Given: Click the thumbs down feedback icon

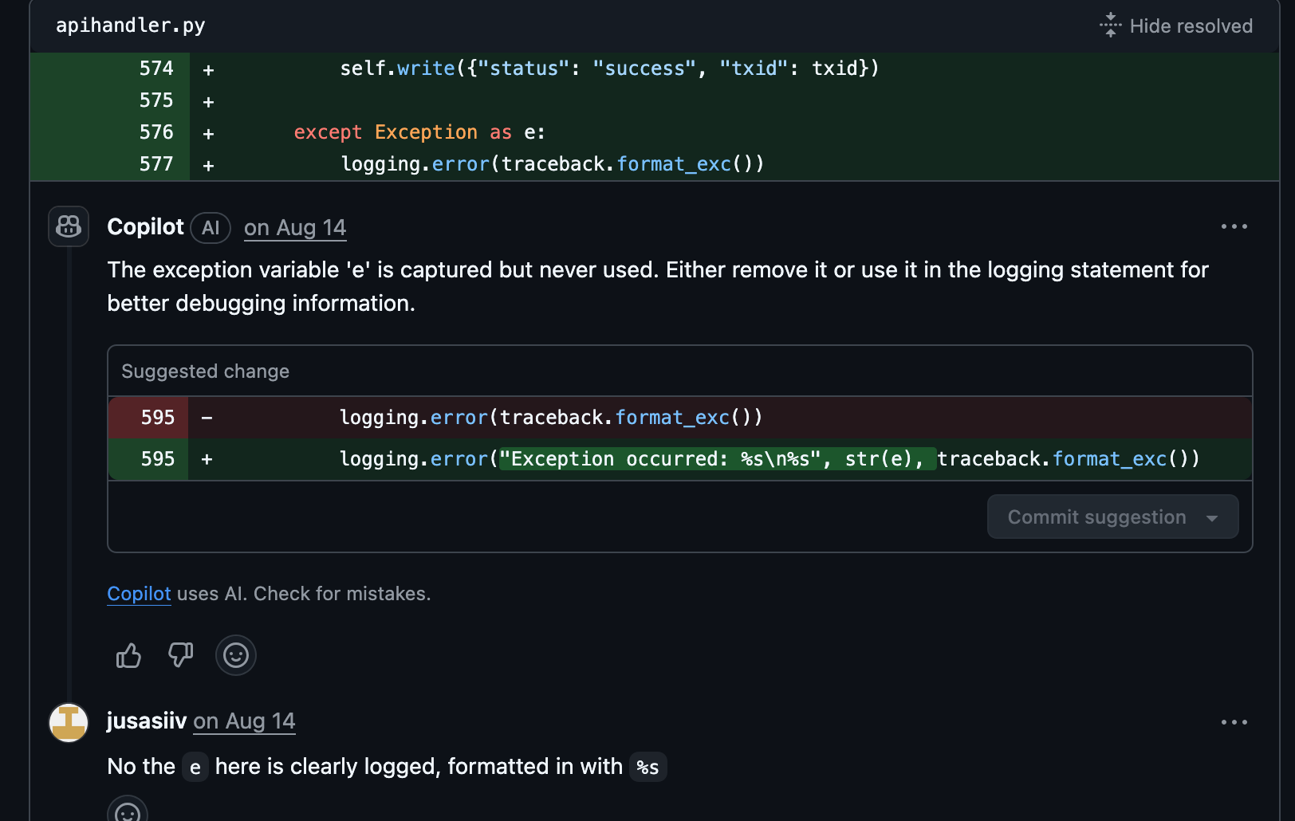Looking at the screenshot, I should coord(181,656).
